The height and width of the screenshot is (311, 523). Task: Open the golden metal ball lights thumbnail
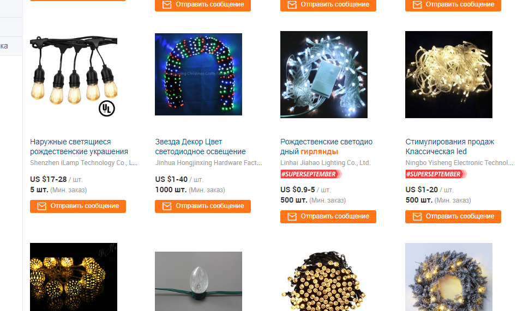coord(74,277)
